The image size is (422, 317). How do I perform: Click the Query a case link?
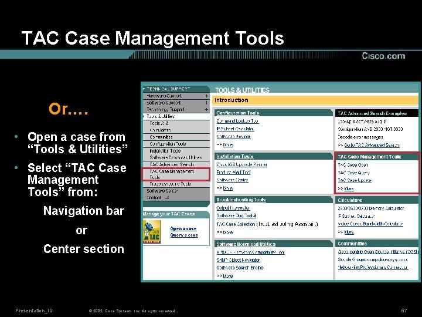(x=184, y=235)
